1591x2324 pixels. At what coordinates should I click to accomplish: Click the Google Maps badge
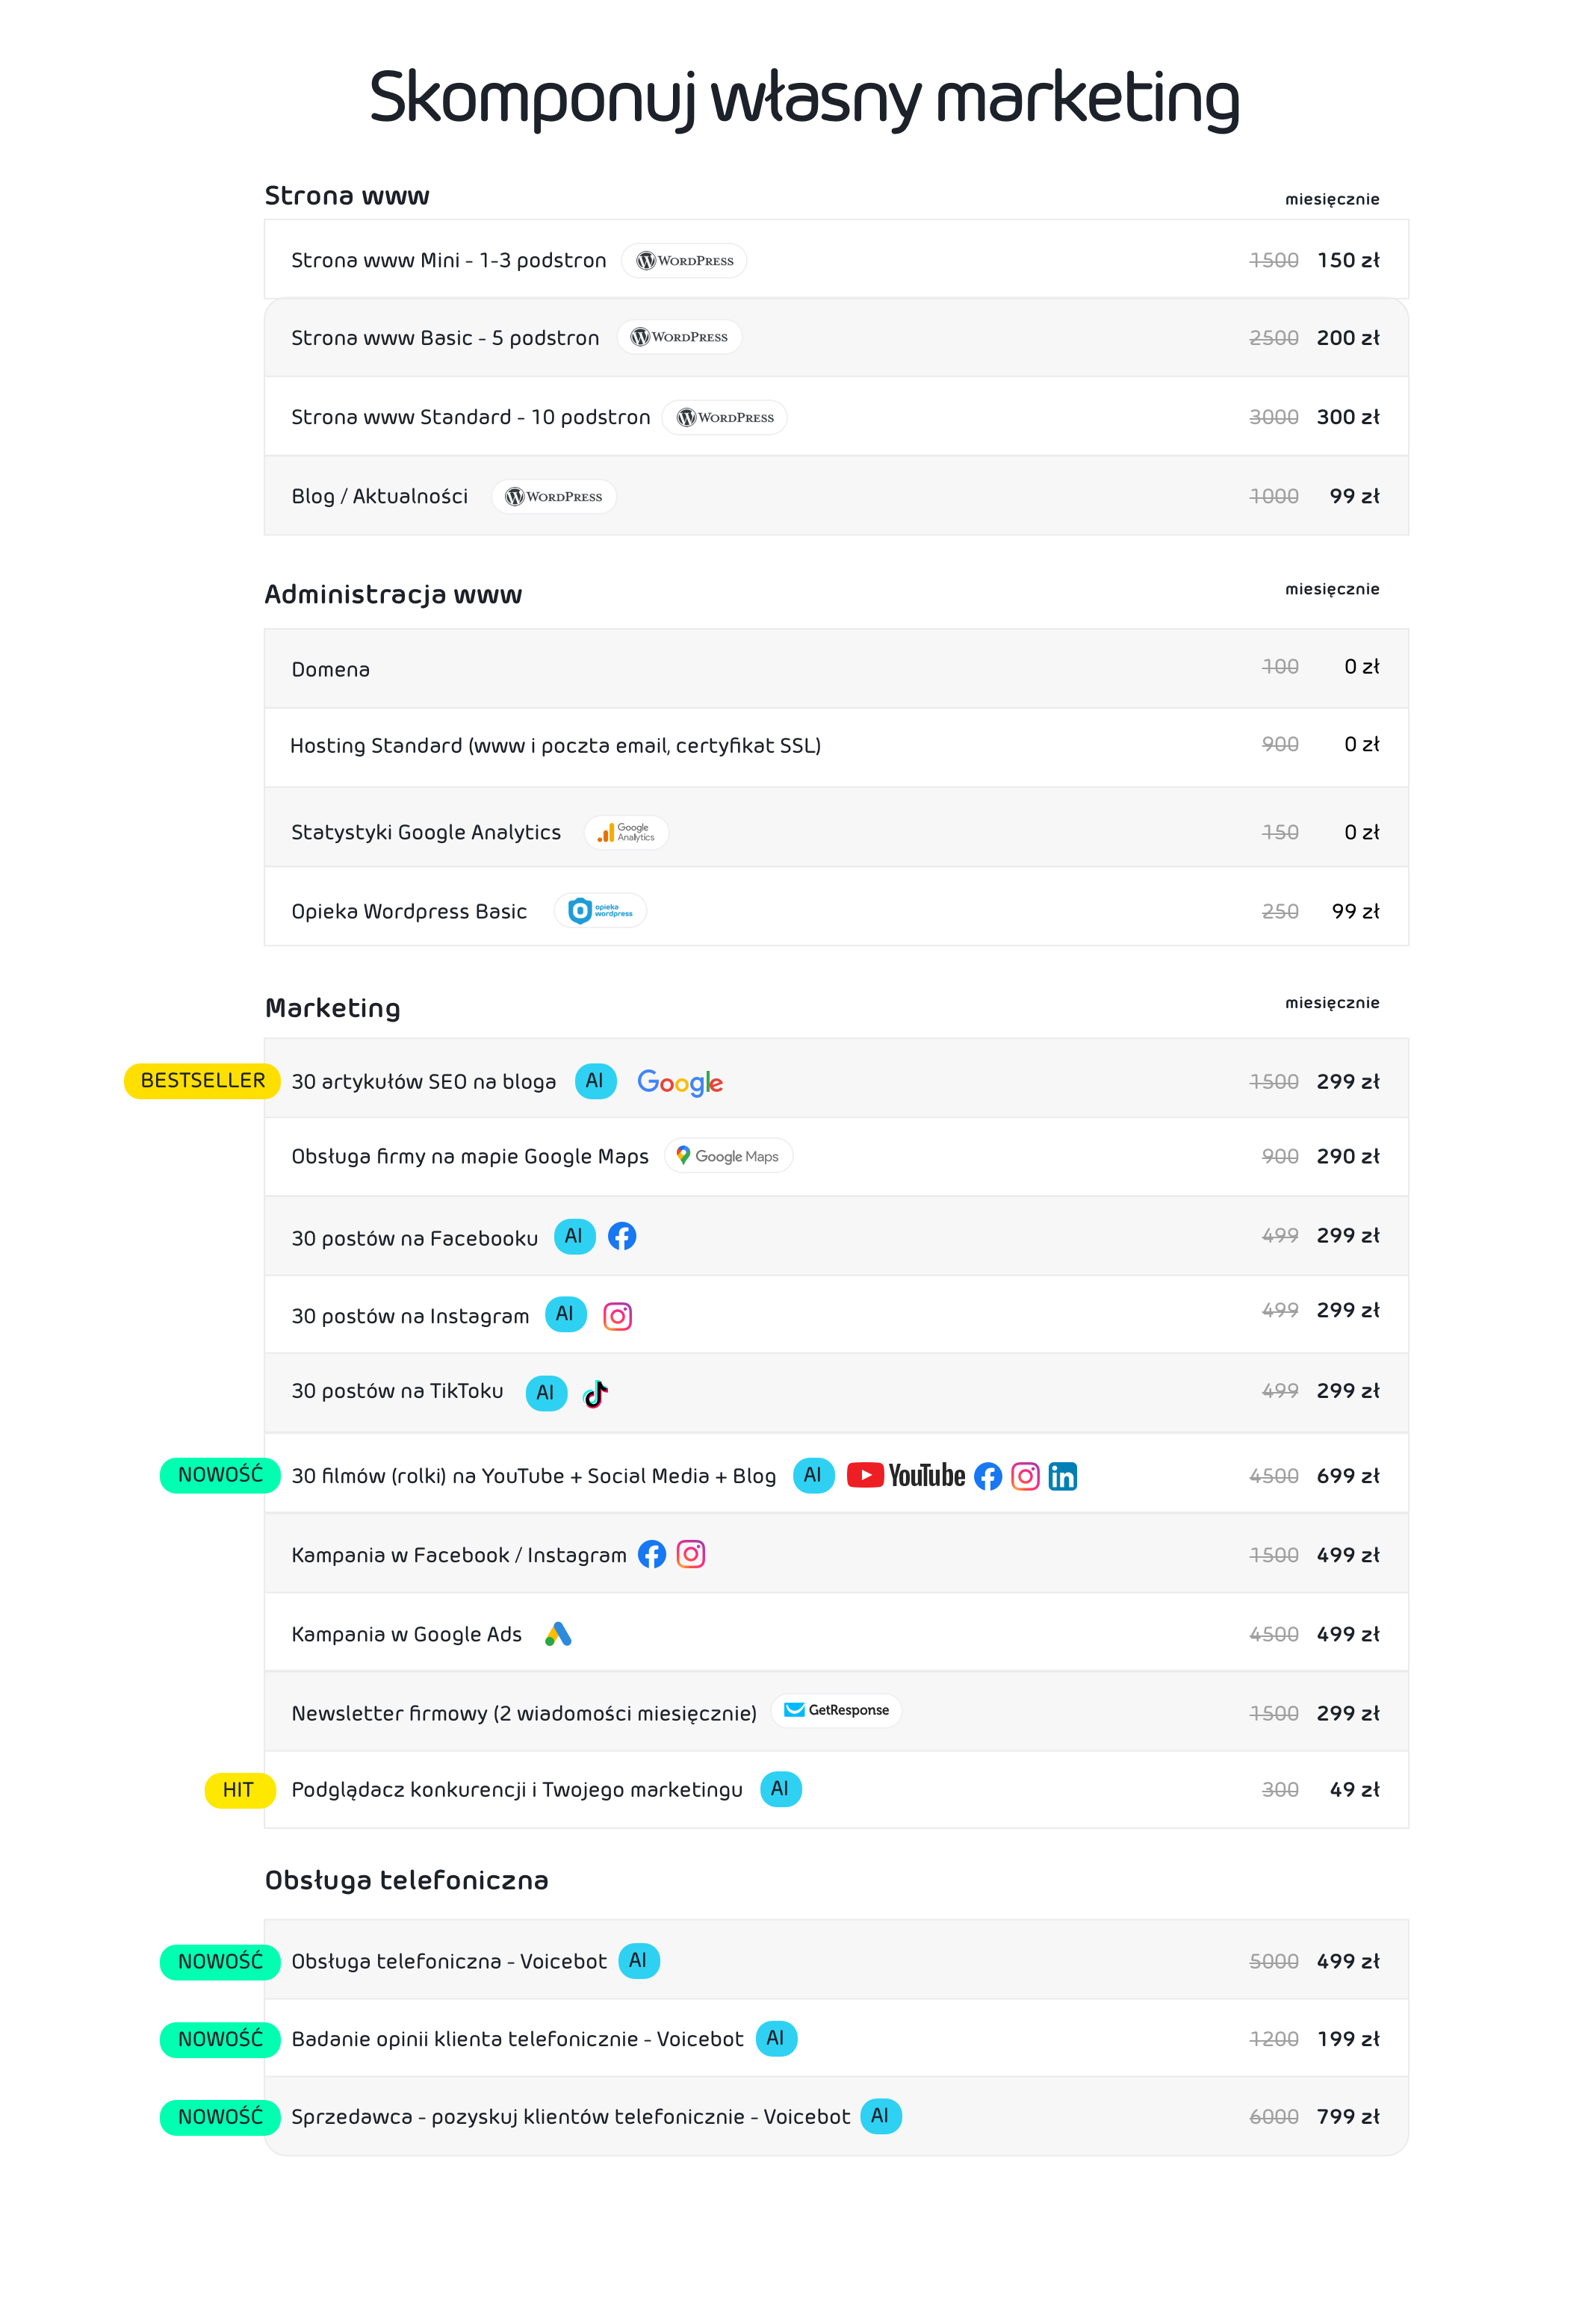(728, 1156)
